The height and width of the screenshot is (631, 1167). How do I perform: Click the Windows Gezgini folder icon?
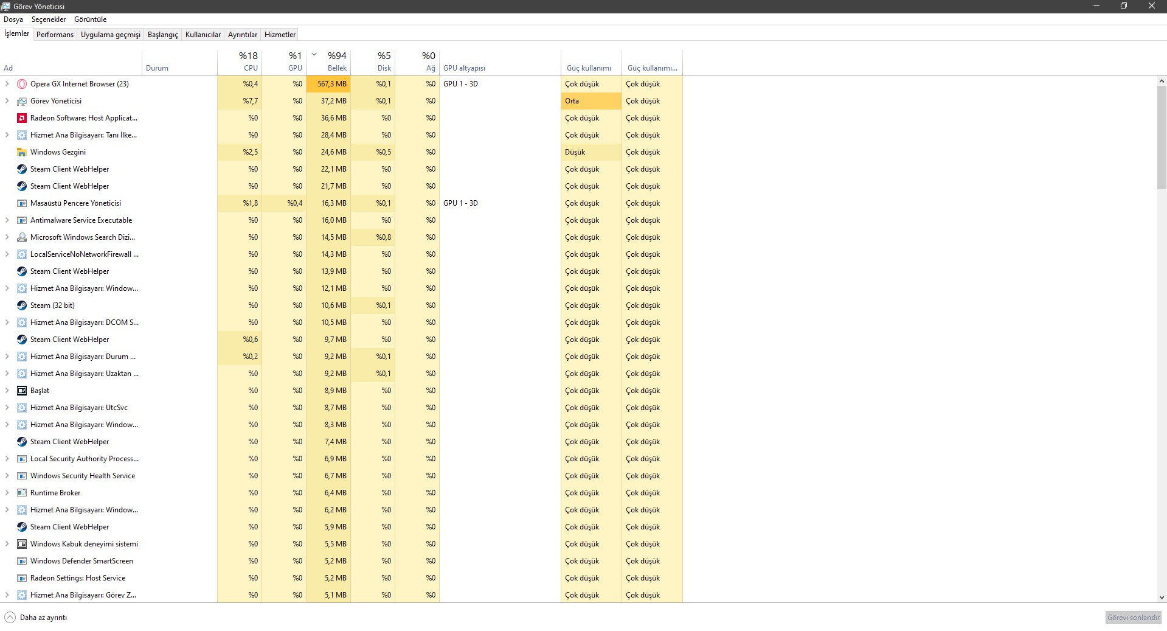pos(22,152)
